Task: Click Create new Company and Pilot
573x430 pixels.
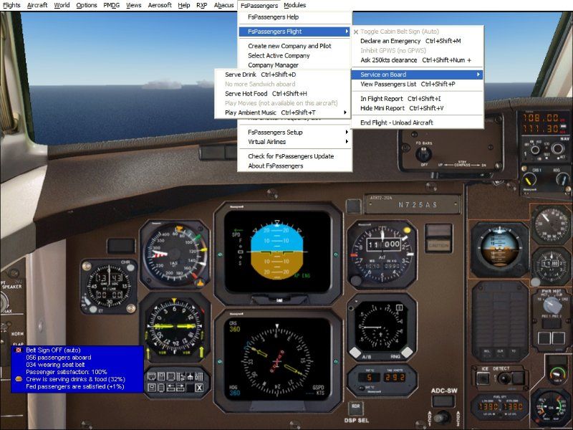Action: tap(295, 46)
